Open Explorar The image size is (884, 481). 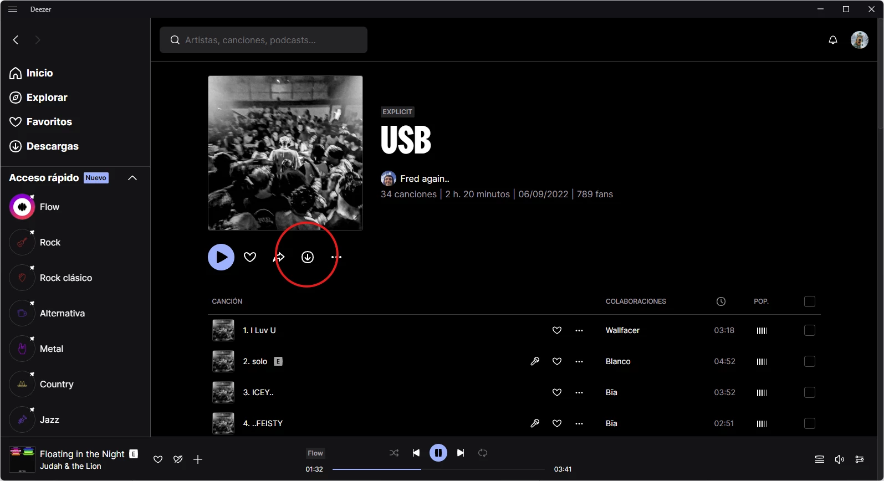click(x=38, y=98)
